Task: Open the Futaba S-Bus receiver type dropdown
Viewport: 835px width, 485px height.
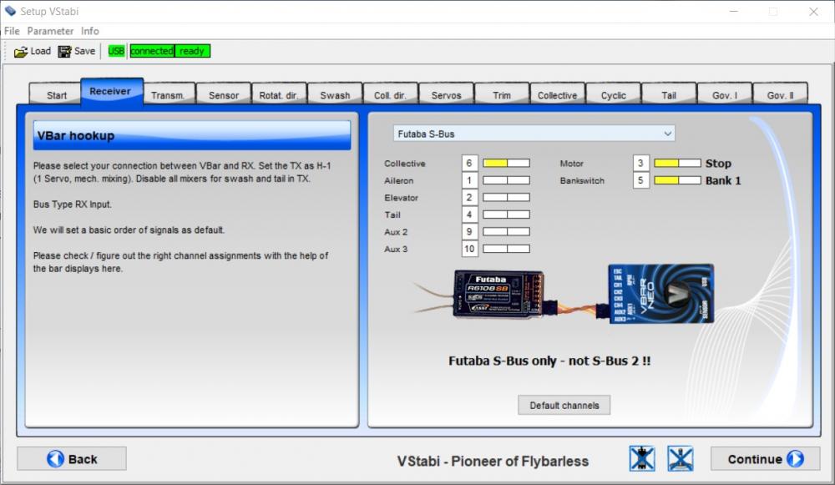Action: (534, 134)
